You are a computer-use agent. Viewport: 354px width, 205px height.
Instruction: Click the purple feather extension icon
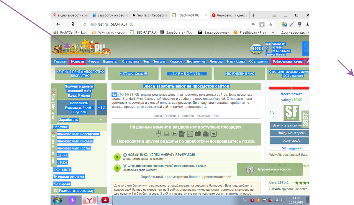291,24
